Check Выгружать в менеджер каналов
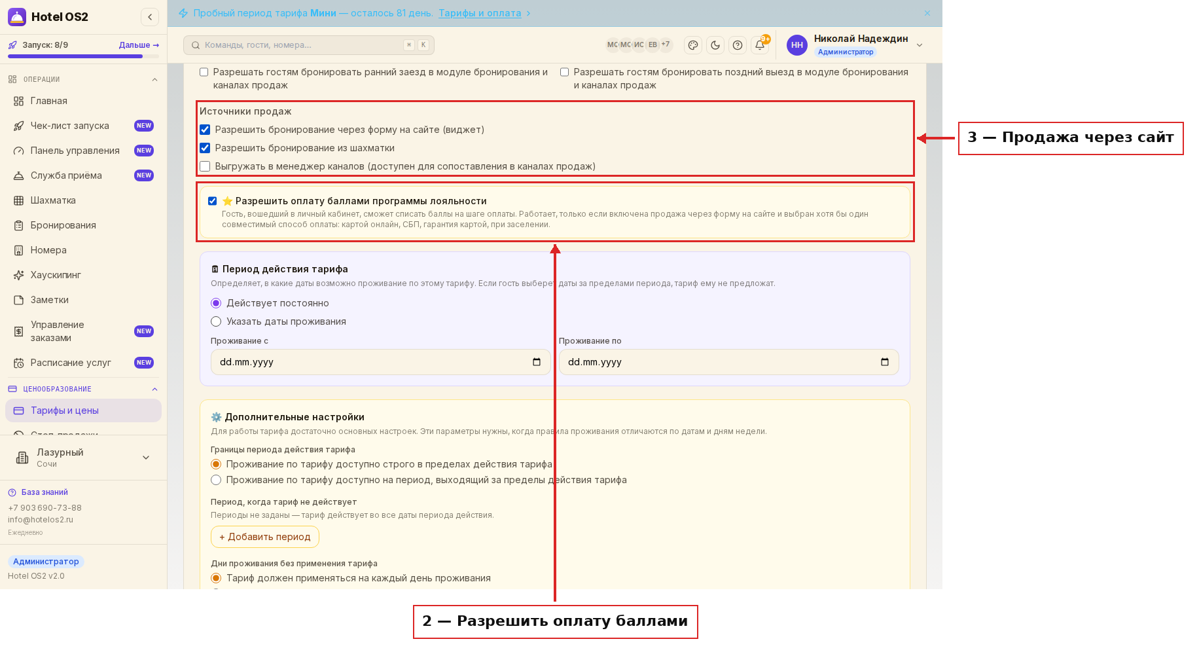This screenshot has width=1199, height=654. click(205, 166)
